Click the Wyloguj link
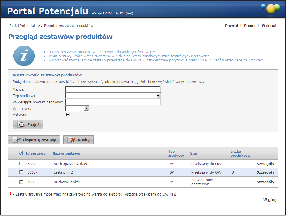 [x=269, y=26]
